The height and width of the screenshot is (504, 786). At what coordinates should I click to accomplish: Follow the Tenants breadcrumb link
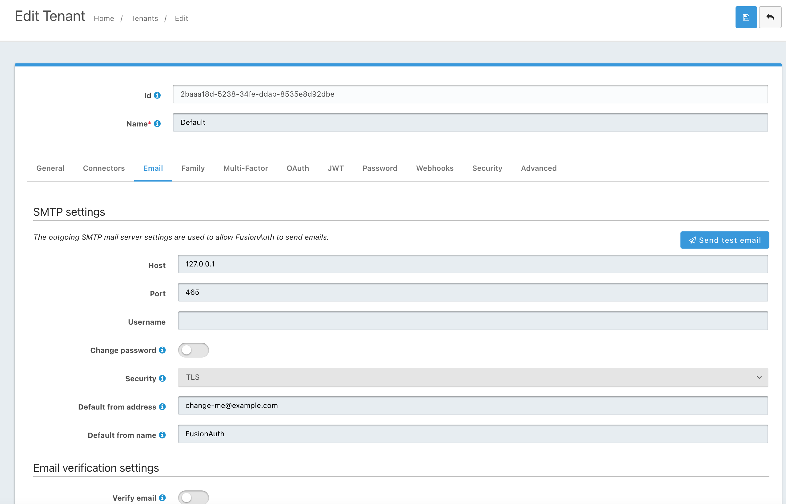pos(144,18)
